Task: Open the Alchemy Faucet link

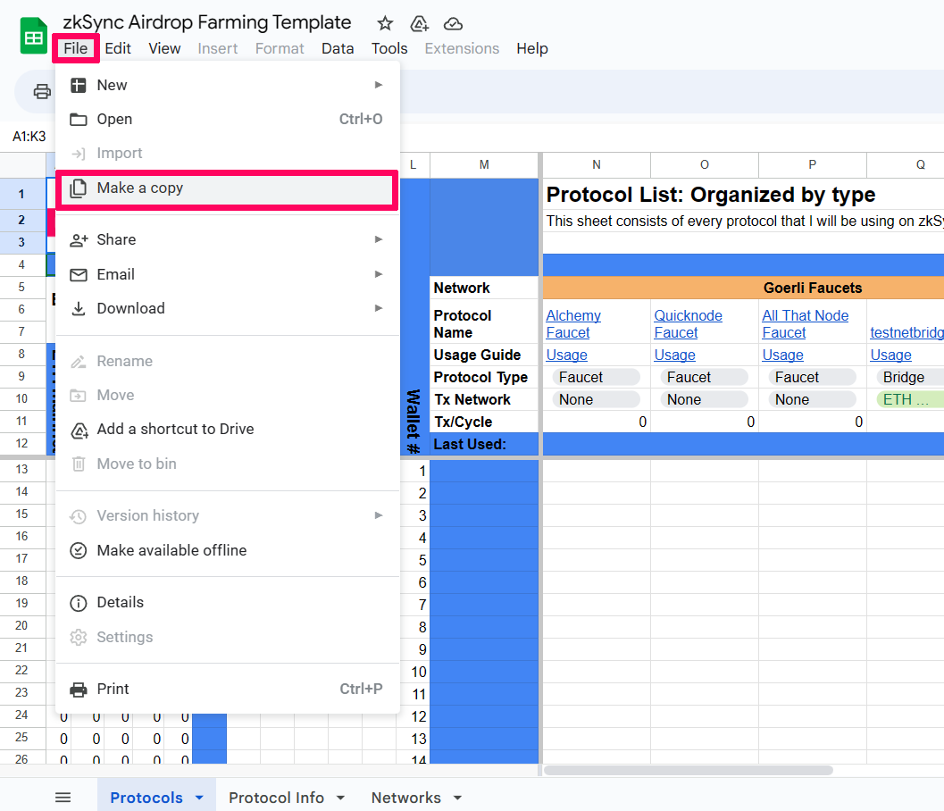Action: (573, 324)
